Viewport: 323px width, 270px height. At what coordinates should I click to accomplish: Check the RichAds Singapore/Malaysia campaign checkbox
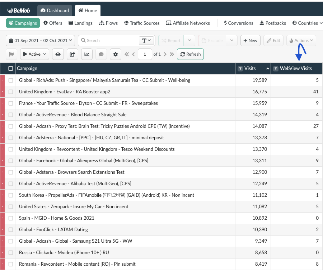point(11,80)
